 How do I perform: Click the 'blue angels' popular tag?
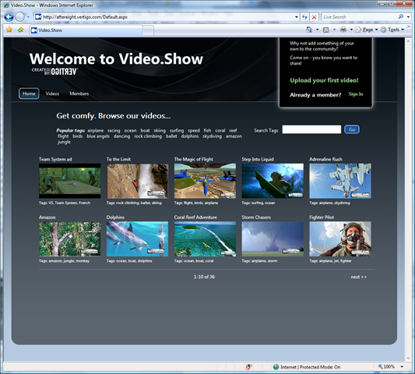tap(98, 136)
